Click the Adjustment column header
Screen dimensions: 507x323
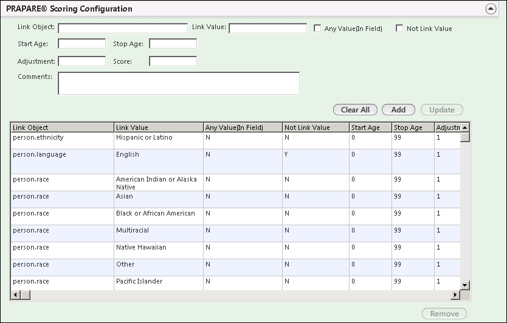tap(447, 127)
